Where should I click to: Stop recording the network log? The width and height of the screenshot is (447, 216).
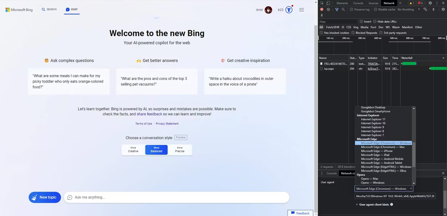click(x=322, y=9)
